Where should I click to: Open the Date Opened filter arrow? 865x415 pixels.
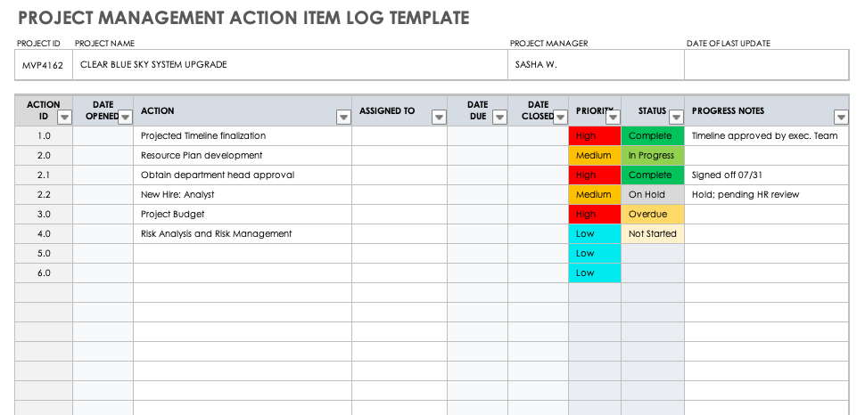coord(125,117)
